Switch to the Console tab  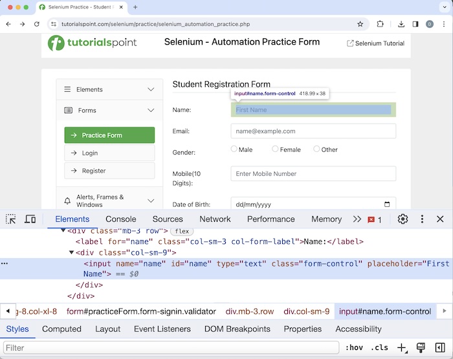(120, 219)
